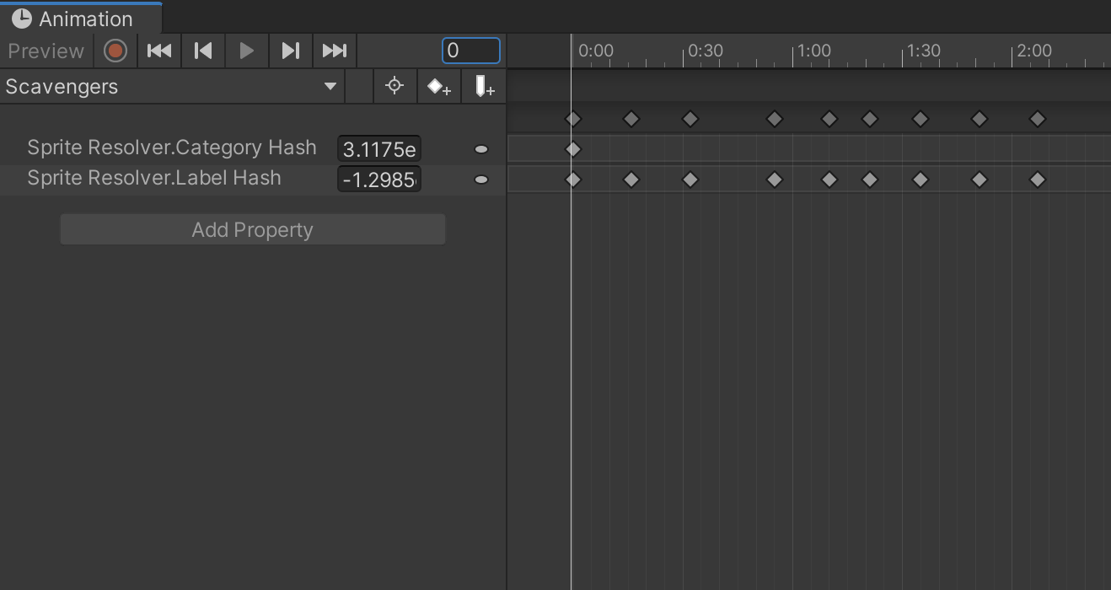
Task: Select the Sprite Resolver.Label Hash property row
Action: [253, 179]
